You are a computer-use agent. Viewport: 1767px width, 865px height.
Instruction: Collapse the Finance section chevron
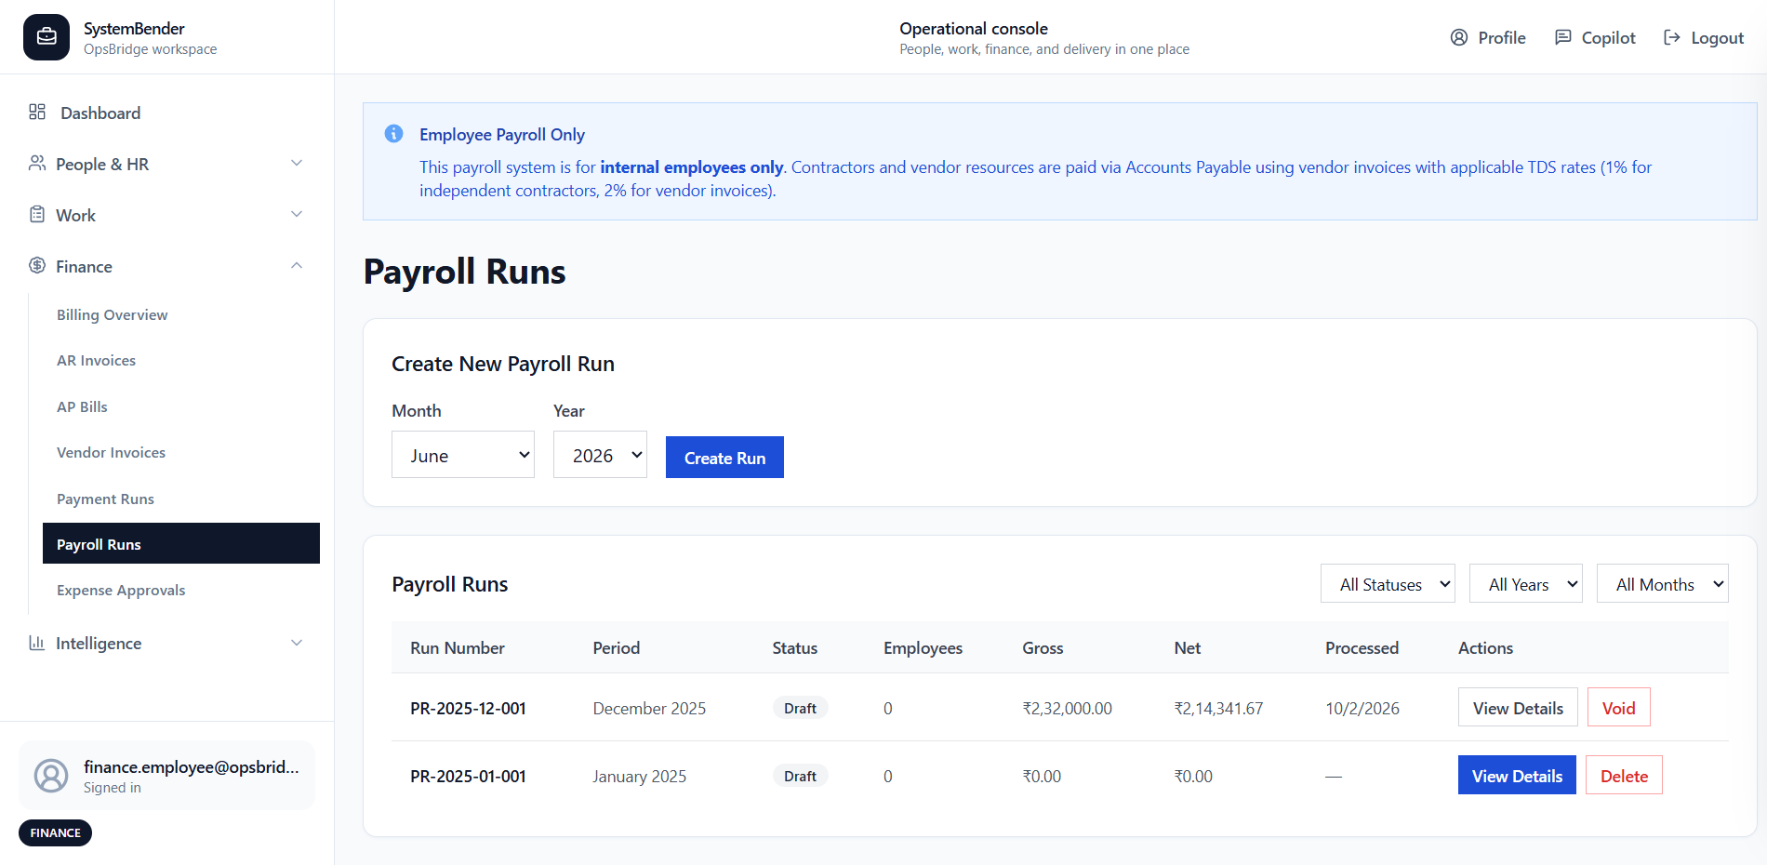297,265
